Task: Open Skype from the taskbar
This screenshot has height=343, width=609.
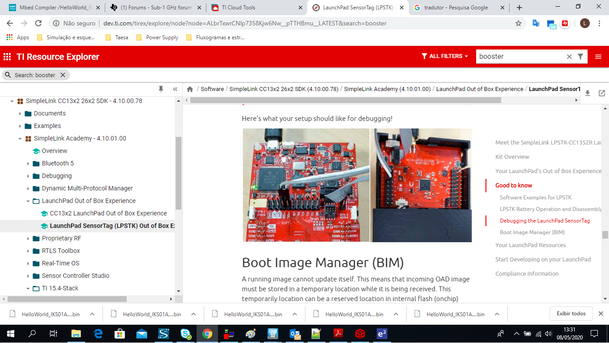Action: pos(185,333)
